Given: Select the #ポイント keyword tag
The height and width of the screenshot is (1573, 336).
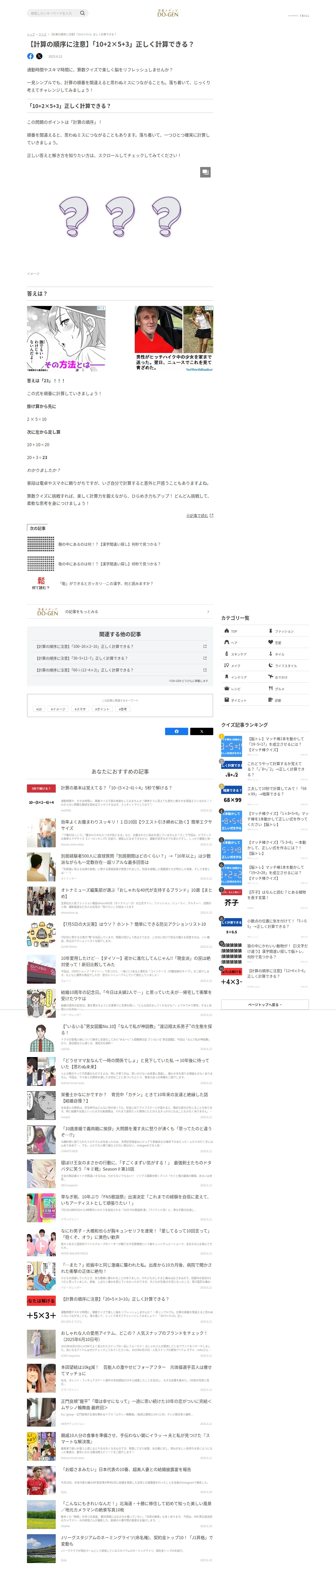Looking at the screenshot, I should (102, 709).
